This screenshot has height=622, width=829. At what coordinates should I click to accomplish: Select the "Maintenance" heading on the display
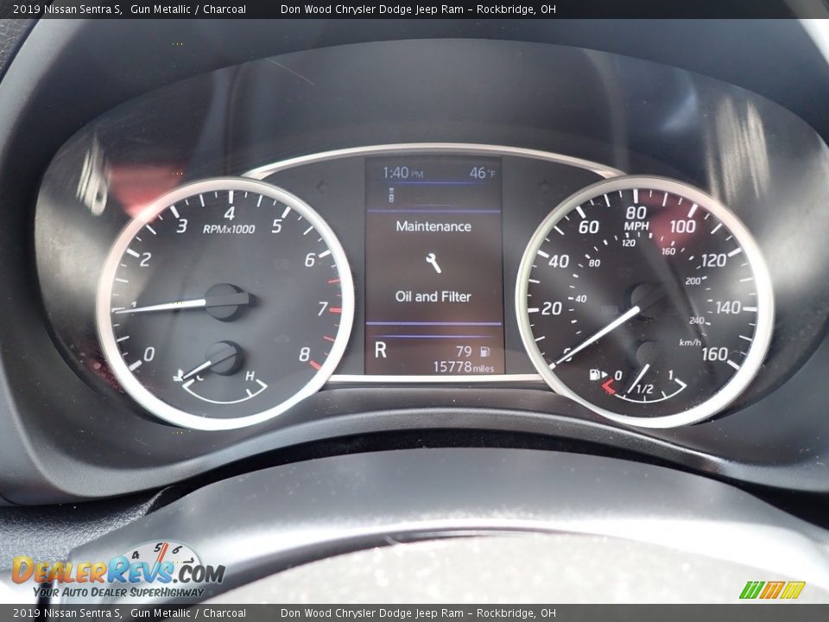coord(433,226)
